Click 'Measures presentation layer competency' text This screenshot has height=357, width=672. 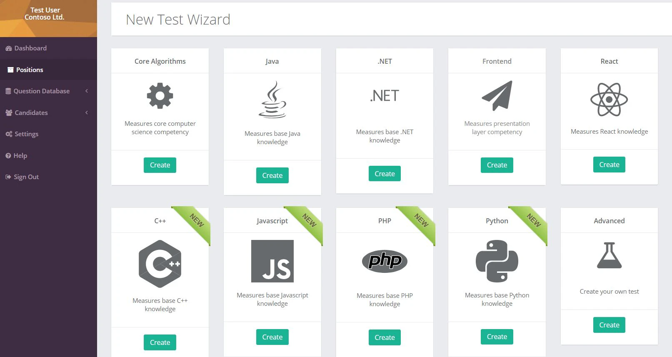pos(497,128)
